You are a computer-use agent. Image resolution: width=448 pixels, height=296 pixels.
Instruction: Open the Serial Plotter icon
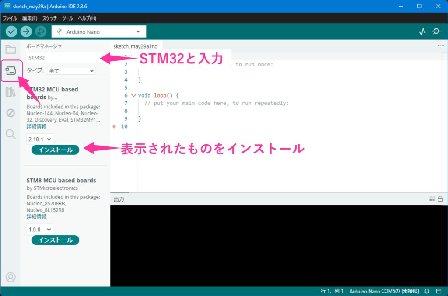coord(422,31)
